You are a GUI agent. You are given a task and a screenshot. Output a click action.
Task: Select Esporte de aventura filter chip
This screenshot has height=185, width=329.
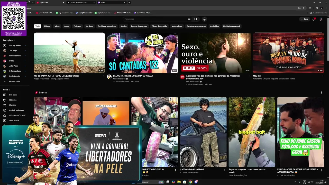pyautogui.click(x=139, y=26)
